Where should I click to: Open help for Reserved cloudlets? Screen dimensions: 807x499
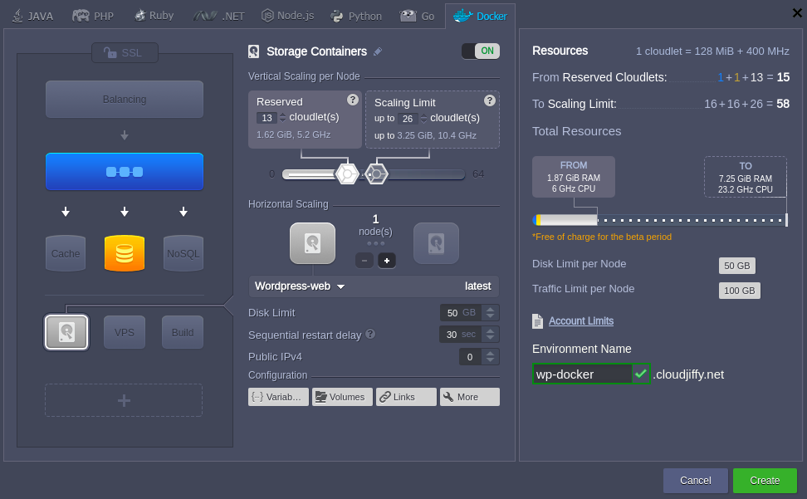click(353, 100)
